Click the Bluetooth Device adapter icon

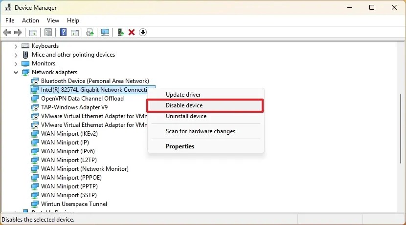tap(35, 82)
